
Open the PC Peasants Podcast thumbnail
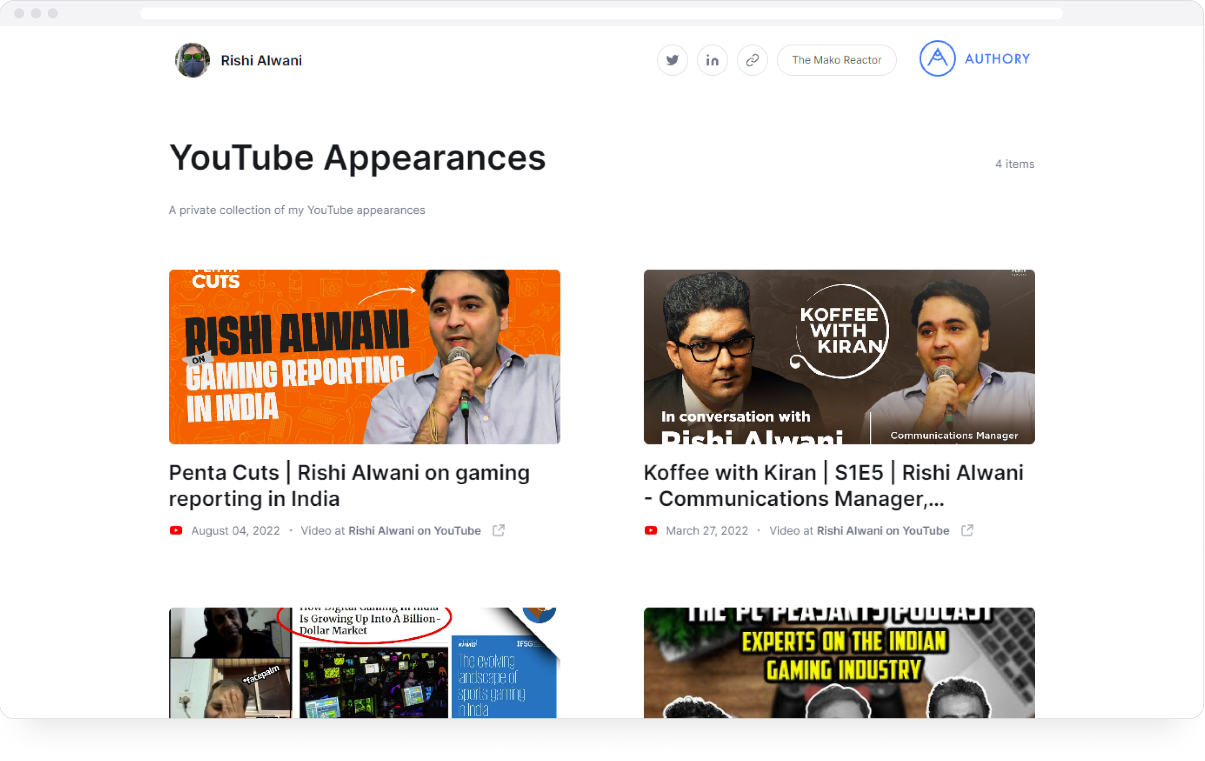tap(839, 662)
